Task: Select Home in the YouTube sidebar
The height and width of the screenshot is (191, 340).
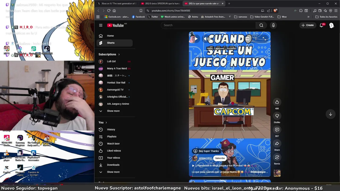Action: tap(115, 36)
